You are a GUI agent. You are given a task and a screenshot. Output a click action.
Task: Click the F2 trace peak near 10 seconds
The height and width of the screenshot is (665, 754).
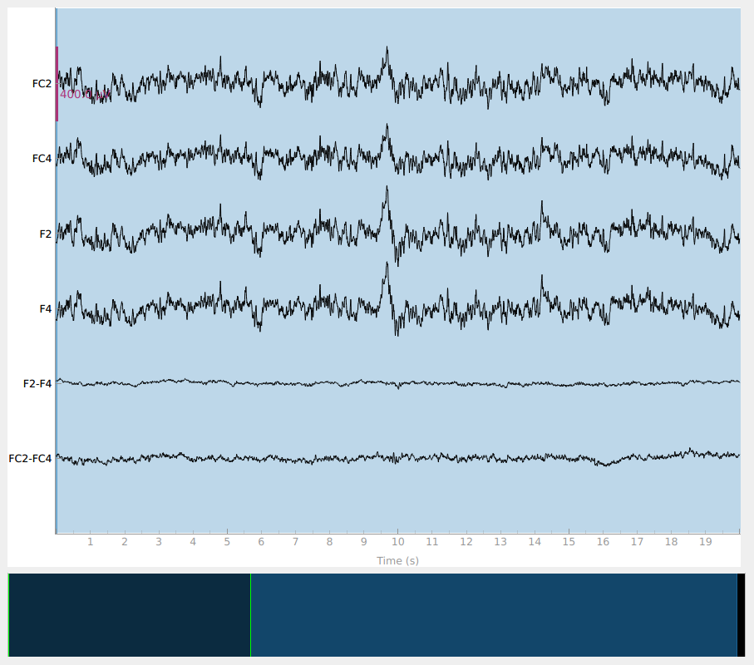click(x=387, y=189)
